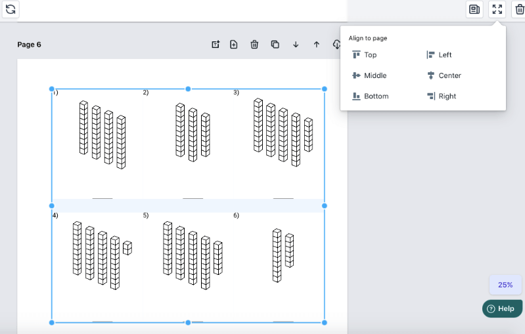
Task: Click the problem number 5) label
Action: click(x=146, y=215)
